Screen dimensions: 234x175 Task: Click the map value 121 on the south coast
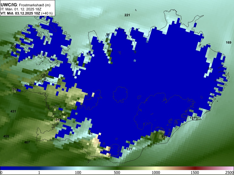(x=129, y=149)
